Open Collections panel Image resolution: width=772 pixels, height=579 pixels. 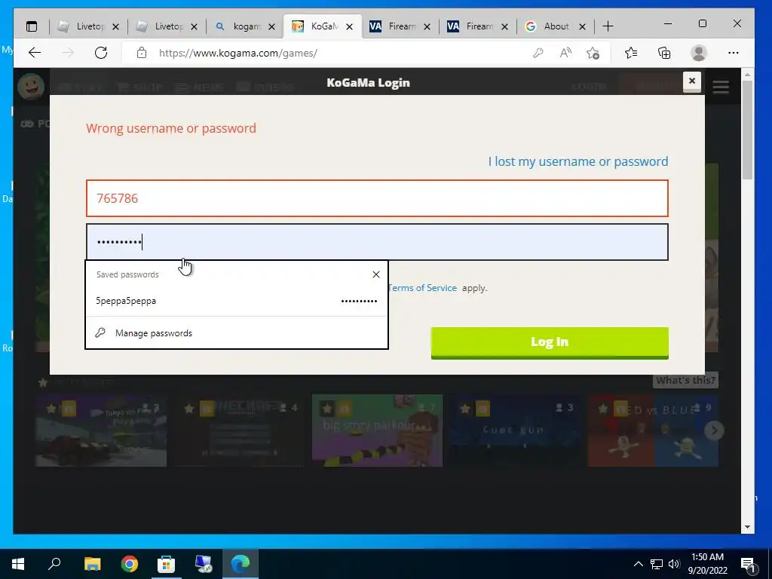664,53
